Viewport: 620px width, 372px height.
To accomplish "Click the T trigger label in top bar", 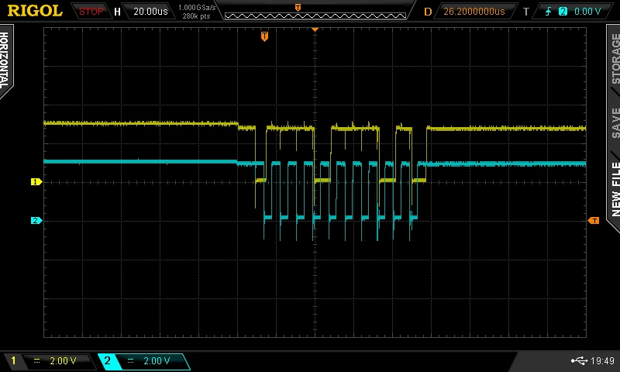I will pos(526,12).
